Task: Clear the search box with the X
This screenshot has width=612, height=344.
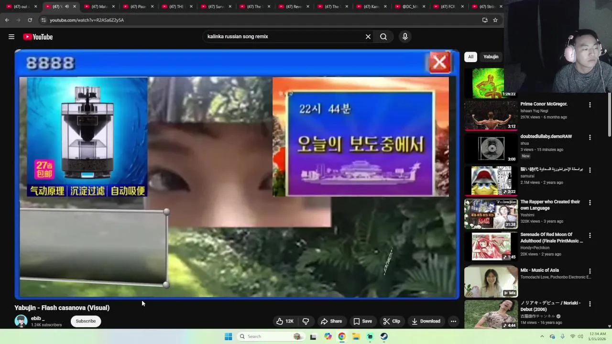Action: [368, 37]
